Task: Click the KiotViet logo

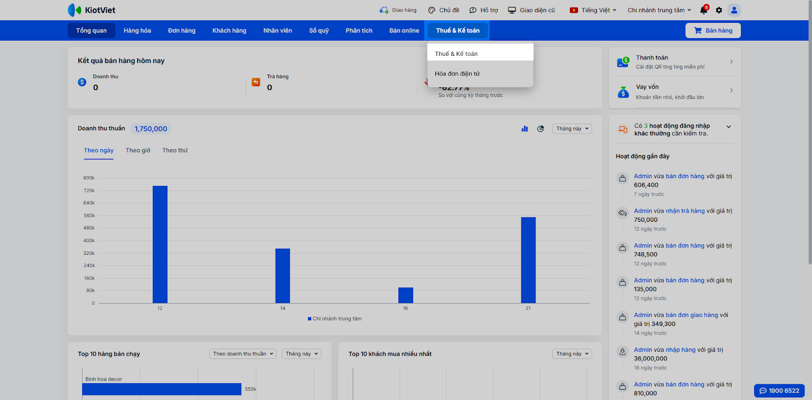Action: pyautogui.click(x=91, y=10)
